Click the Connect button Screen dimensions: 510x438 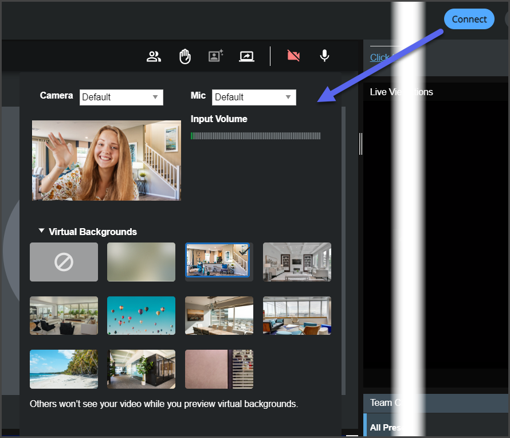tap(469, 19)
